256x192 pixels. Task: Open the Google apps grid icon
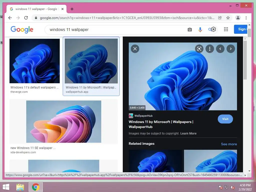[226, 29]
